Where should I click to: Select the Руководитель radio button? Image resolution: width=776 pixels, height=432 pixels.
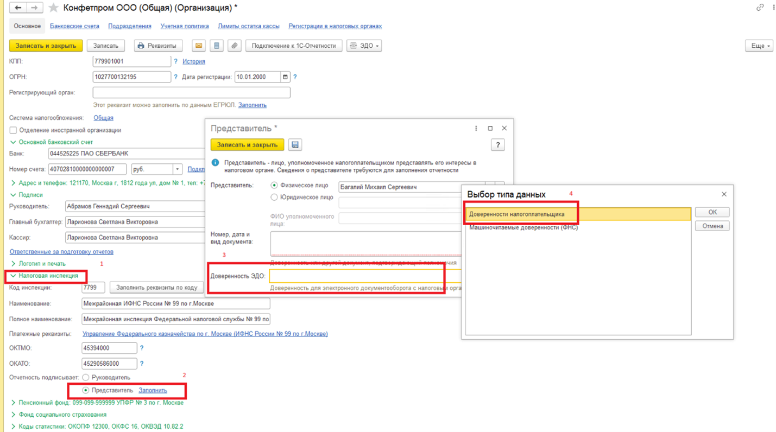coord(86,377)
